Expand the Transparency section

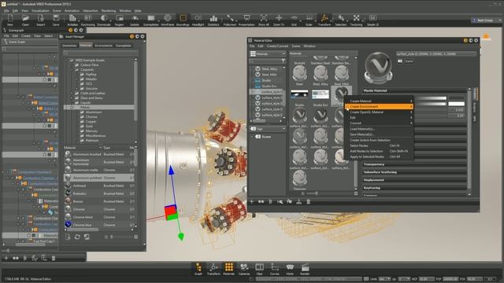415,164
